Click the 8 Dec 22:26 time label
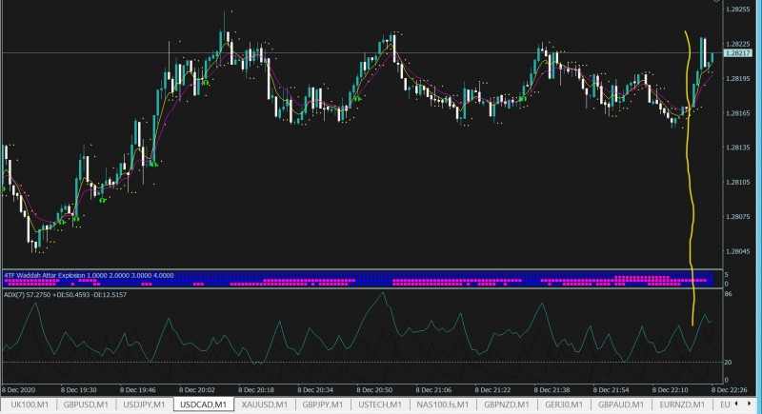 730,390
